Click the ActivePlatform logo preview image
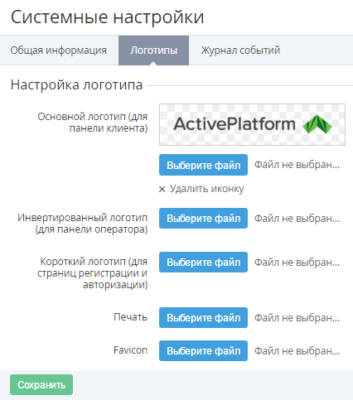Screen dimensions: 353x405 point(252,124)
